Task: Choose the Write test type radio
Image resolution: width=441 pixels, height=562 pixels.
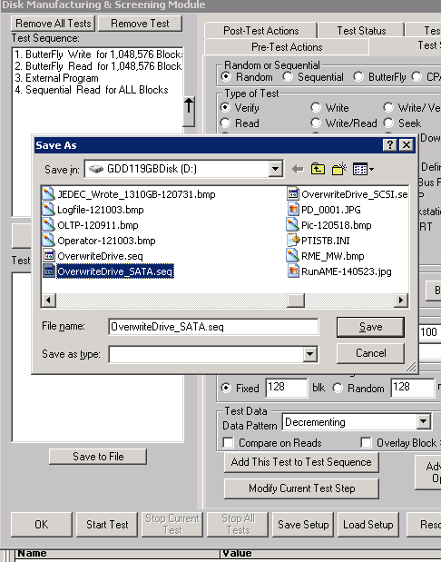Action: click(x=316, y=107)
